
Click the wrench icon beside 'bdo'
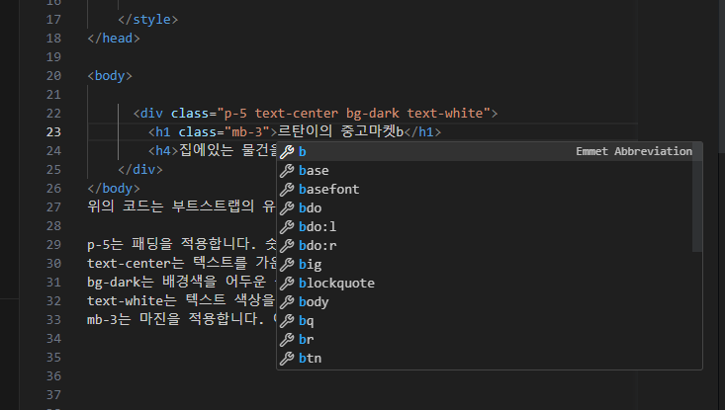click(287, 207)
